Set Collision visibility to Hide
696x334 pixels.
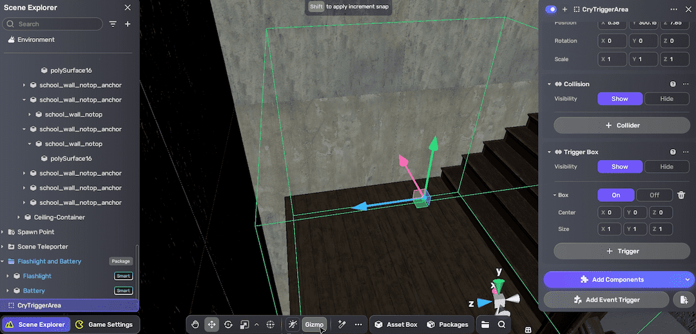666,99
